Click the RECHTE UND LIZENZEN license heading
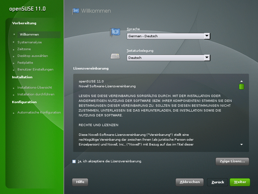This screenshot has width=258, height=194. click(98, 125)
